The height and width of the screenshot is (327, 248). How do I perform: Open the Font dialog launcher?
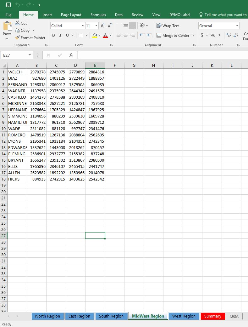pyautogui.click(x=111, y=45)
